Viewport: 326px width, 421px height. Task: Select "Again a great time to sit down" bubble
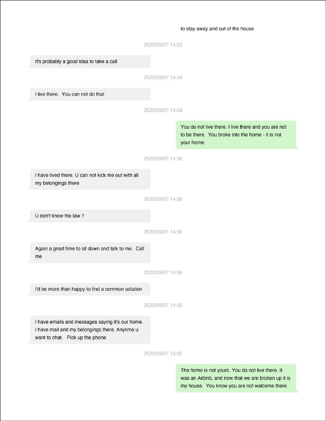pyautogui.click(x=90, y=252)
